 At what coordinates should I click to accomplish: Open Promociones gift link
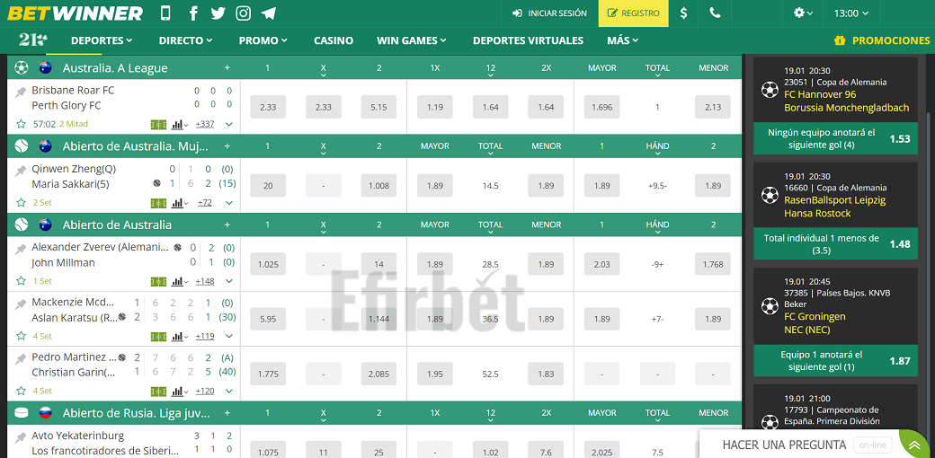click(x=882, y=40)
